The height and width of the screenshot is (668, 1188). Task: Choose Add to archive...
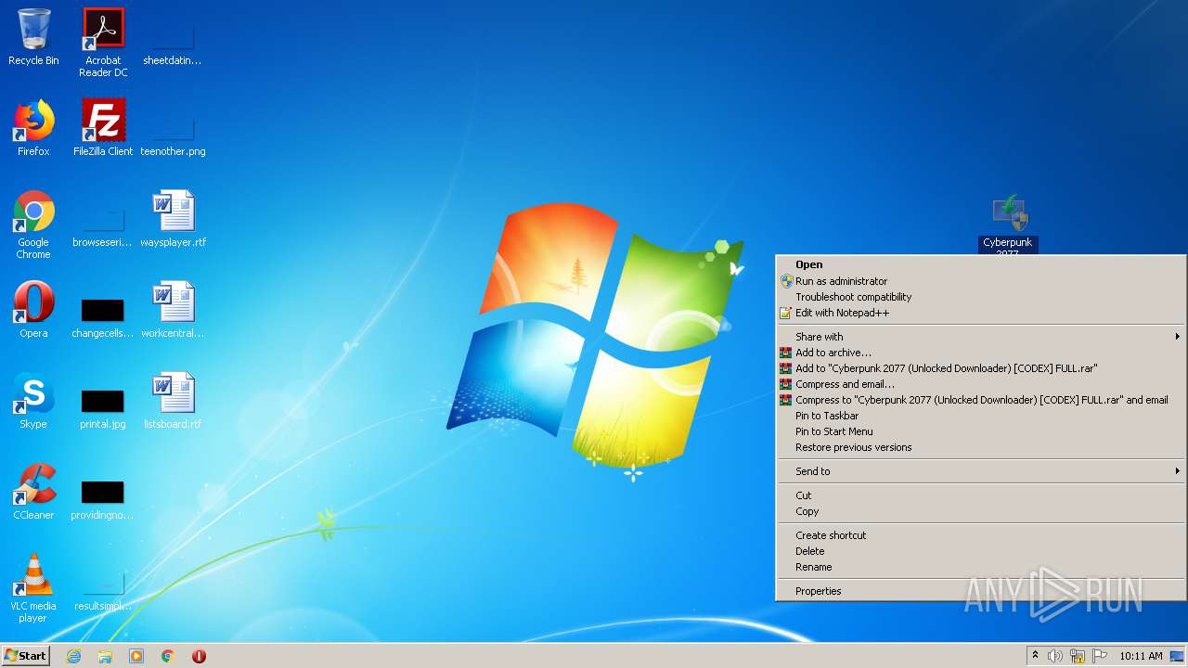coord(981,353)
